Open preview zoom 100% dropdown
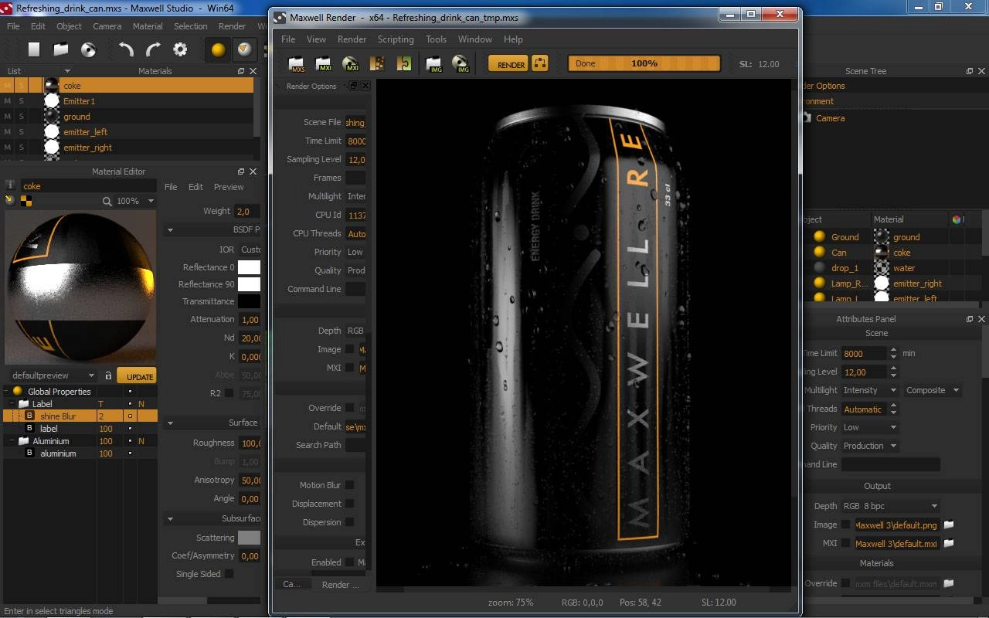Screen dimensions: 989x618 point(136,201)
